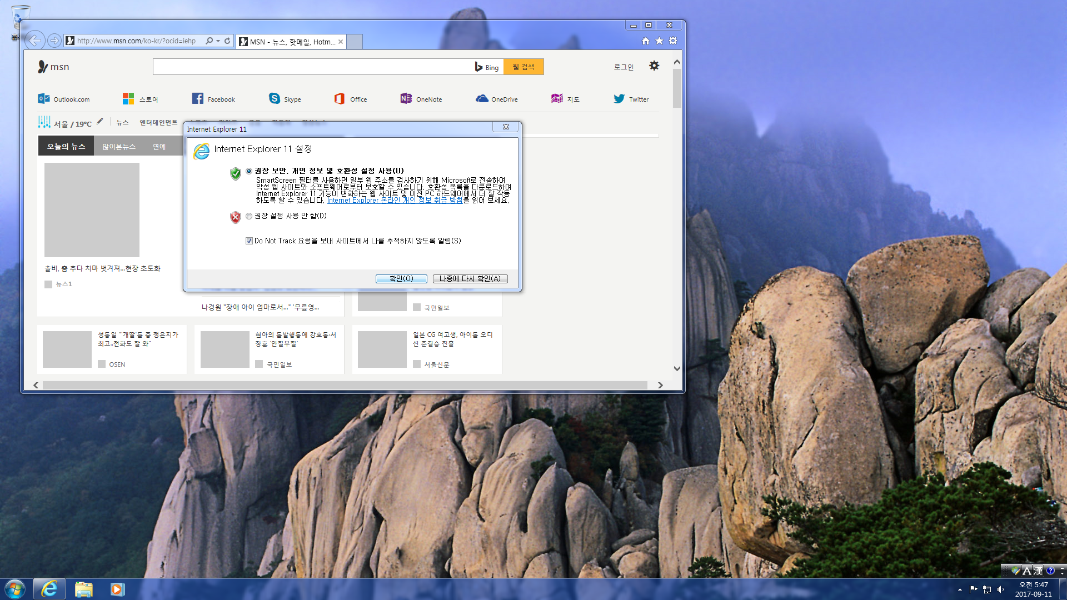Click the weather edit pencil icon
The image size is (1067, 600).
pyautogui.click(x=99, y=121)
